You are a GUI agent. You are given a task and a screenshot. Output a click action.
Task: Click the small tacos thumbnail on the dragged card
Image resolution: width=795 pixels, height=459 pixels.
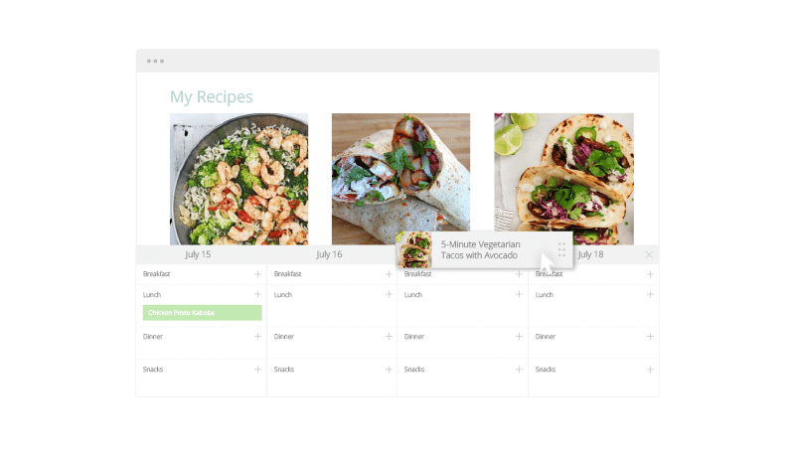point(414,249)
